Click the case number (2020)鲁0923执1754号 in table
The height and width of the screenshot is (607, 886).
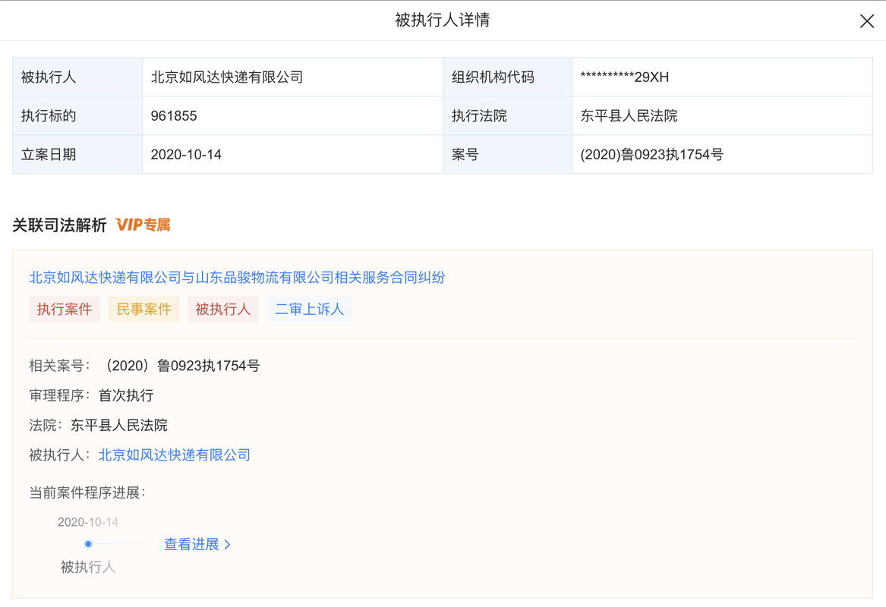[x=651, y=154]
